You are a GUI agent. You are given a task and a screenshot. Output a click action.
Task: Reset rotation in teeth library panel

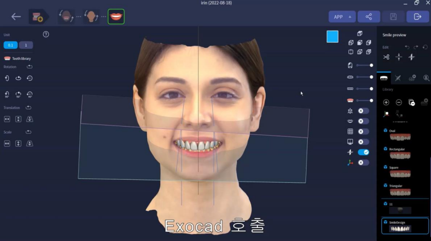point(30,67)
